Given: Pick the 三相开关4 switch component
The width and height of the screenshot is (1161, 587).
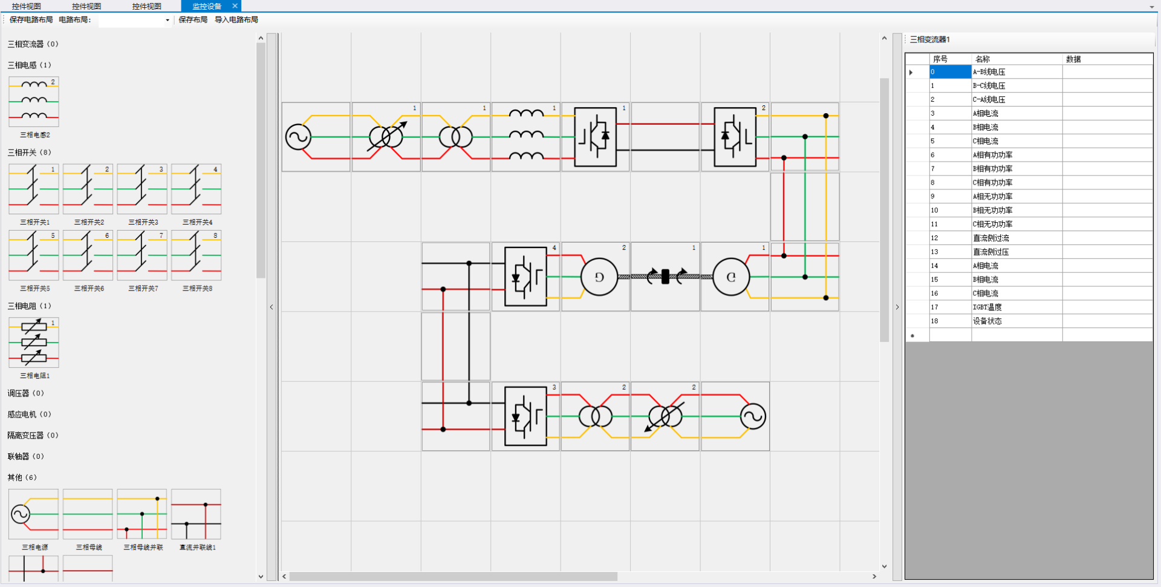Looking at the screenshot, I should [197, 189].
